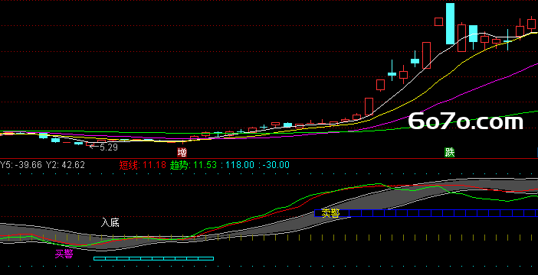Click the 5.29 low price arrow label
Screen dimensions: 538x275
103,147
